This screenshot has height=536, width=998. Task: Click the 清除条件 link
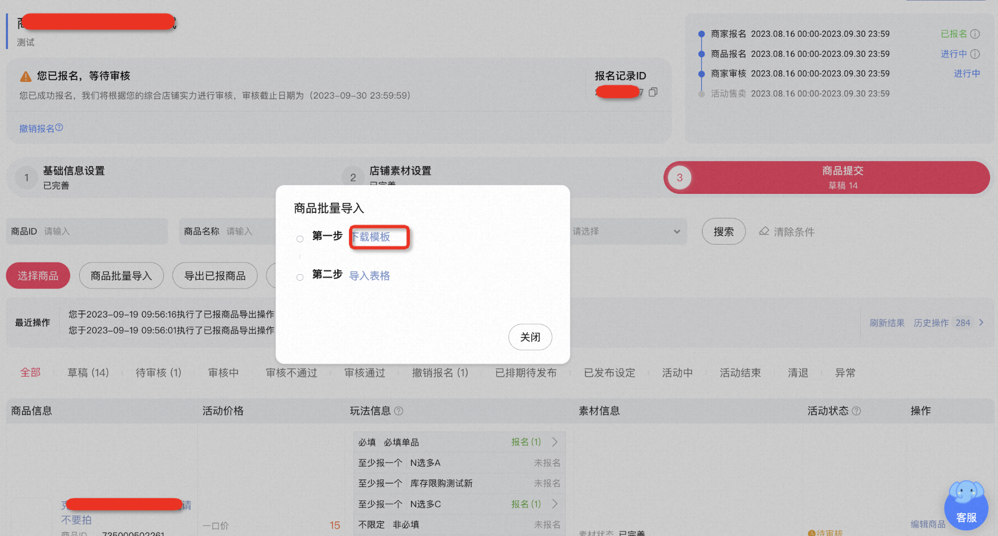click(x=794, y=232)
